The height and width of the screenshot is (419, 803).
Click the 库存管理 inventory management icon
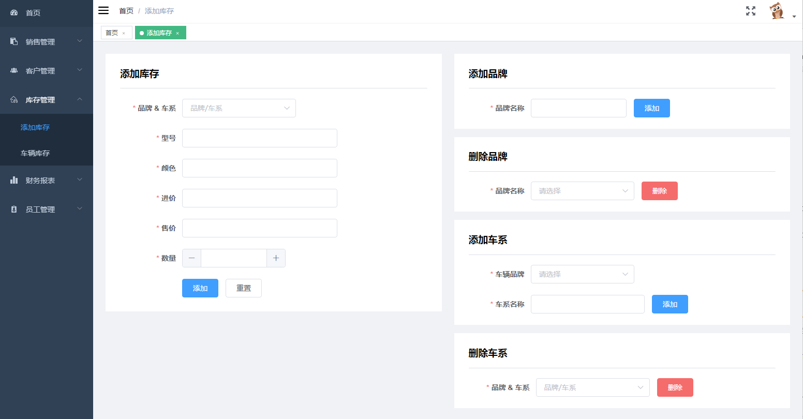point(13,99)
